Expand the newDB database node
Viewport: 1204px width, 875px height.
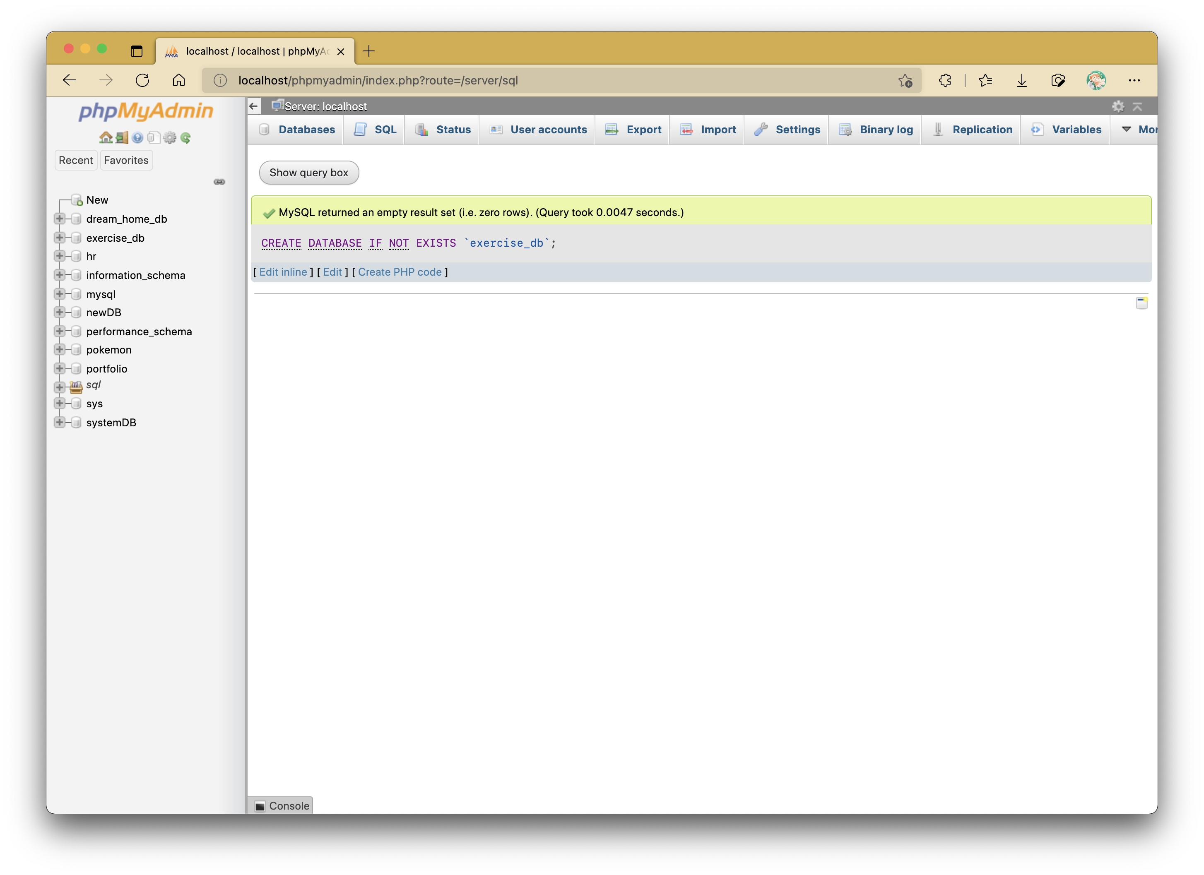(x=60, y=312)
